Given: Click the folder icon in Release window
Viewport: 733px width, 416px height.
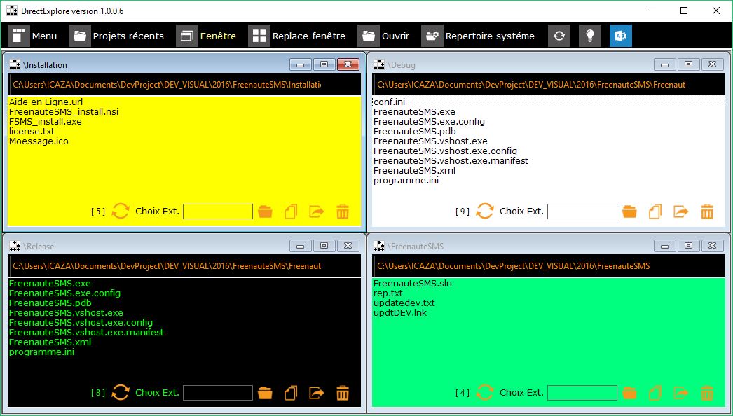Looking at the screenshot, I should tap(265, 393).
